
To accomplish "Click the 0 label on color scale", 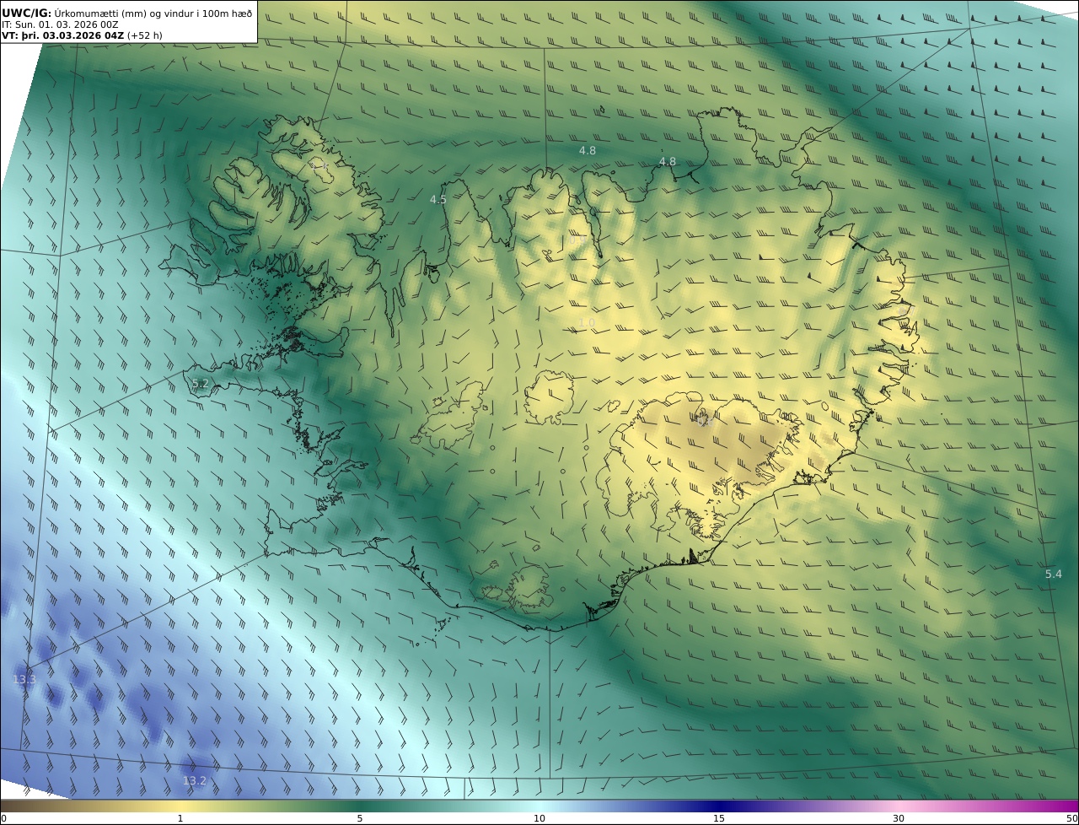I will 3,818.
